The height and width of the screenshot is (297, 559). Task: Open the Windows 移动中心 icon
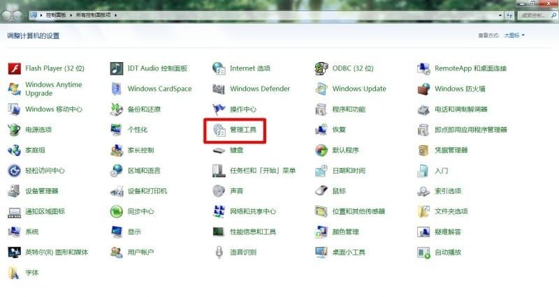15,109
